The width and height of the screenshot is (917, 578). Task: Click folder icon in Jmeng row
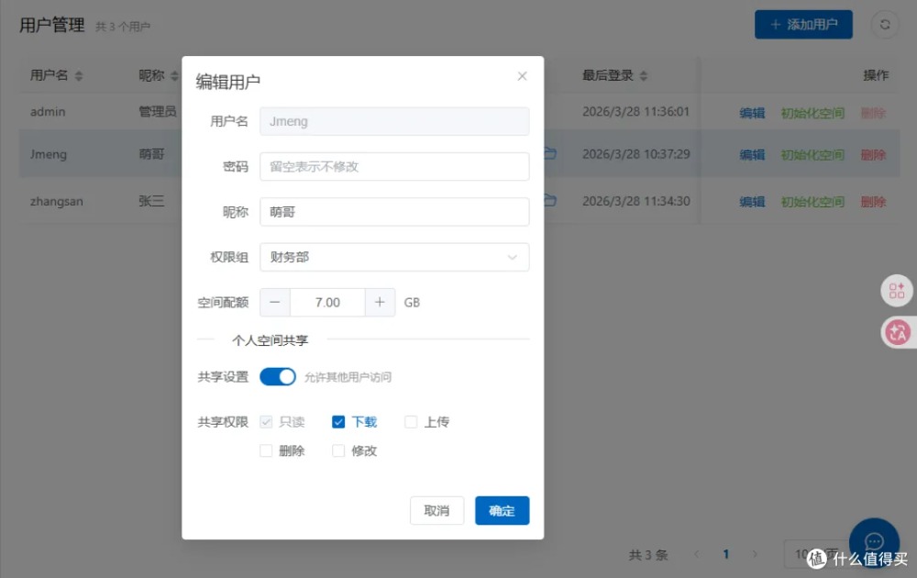[x=550, y=154]
